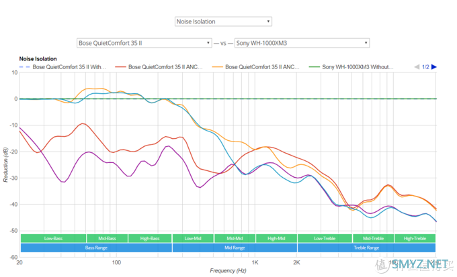
Task: Toggle Bose QuietComfort 35 II With... legend series
Action: coord(63,67)
